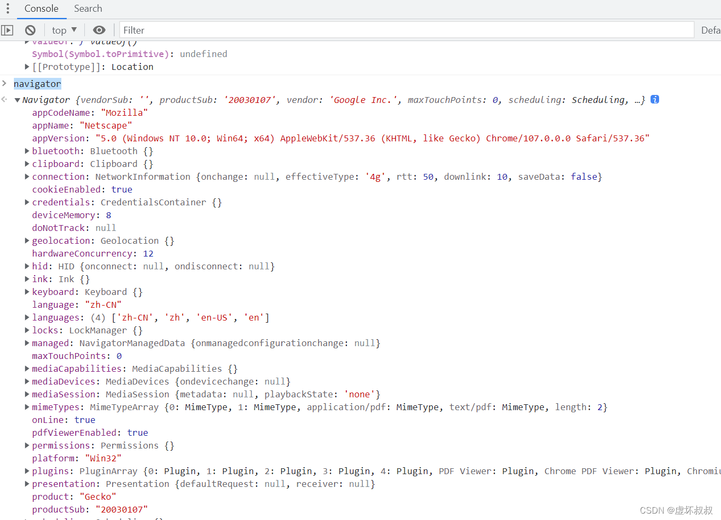The width and height of the screenshot is (721, 520).
Task: Expand the plugins PluginArray entry
Action: pos(27,471)
